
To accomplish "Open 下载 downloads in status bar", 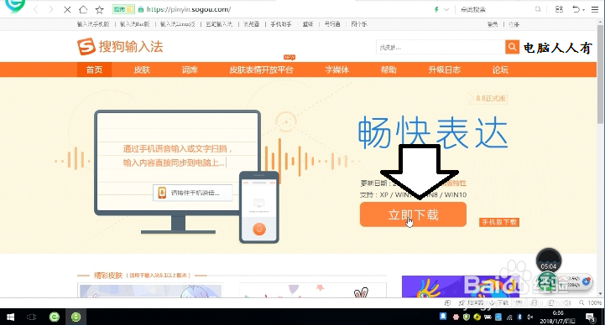I will [500, 303].
